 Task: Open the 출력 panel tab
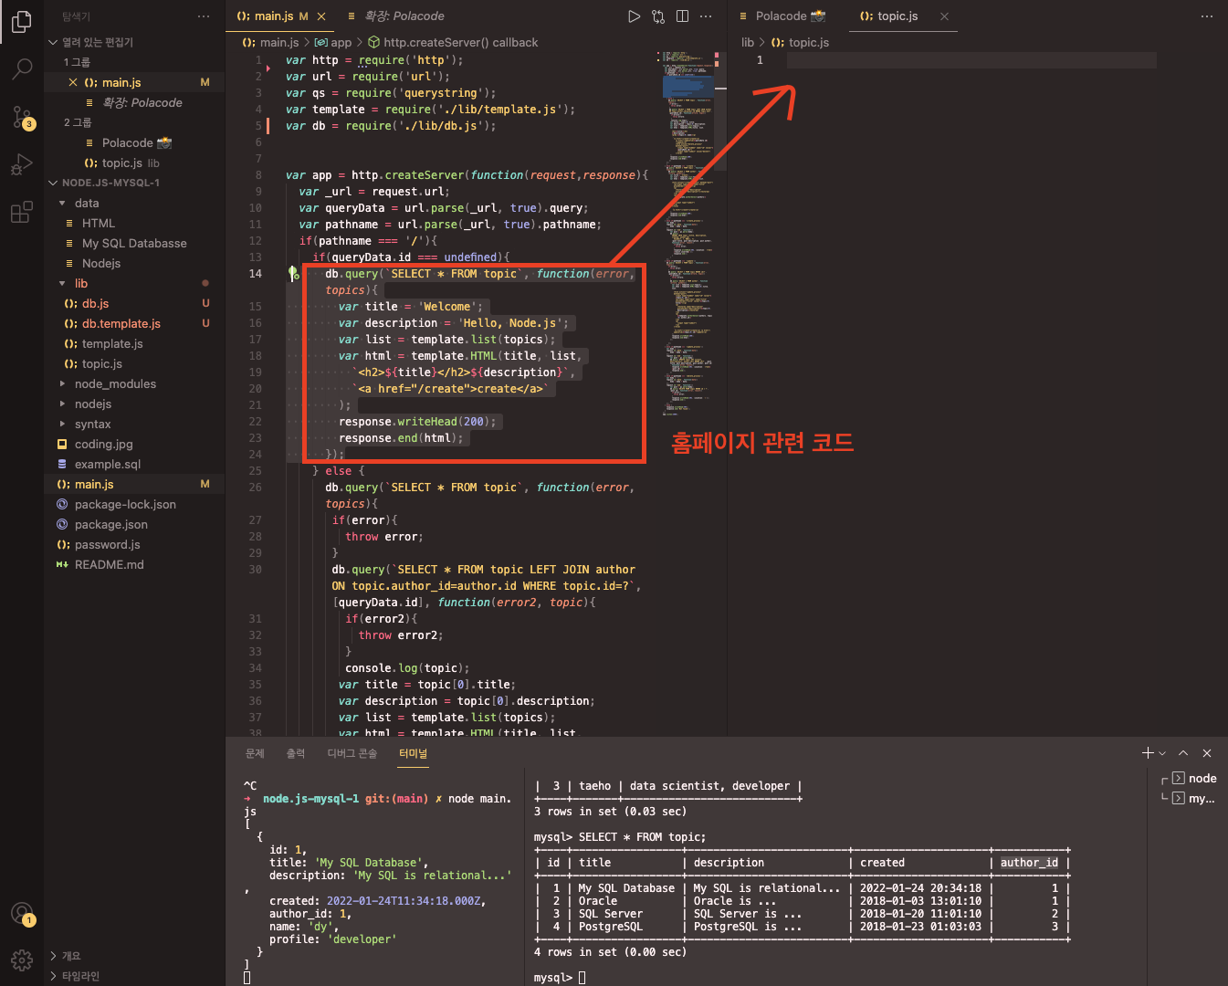(296, 753)
